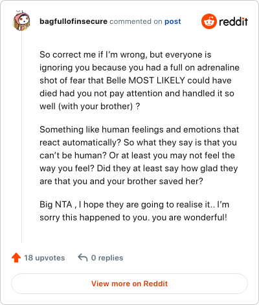Click the '0 replies' label
This screenshot has width=259, height=305.
tap(107, 258)
